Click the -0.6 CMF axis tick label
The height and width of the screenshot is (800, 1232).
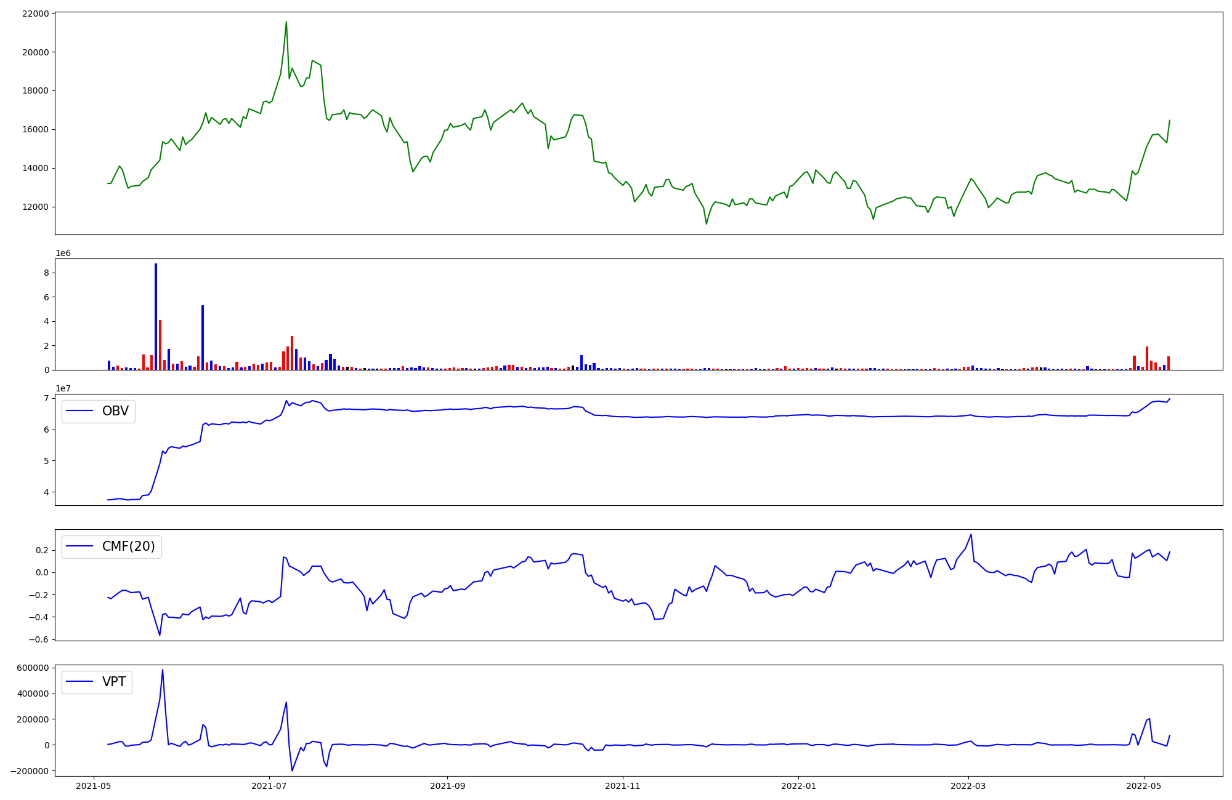click(38, 639)
